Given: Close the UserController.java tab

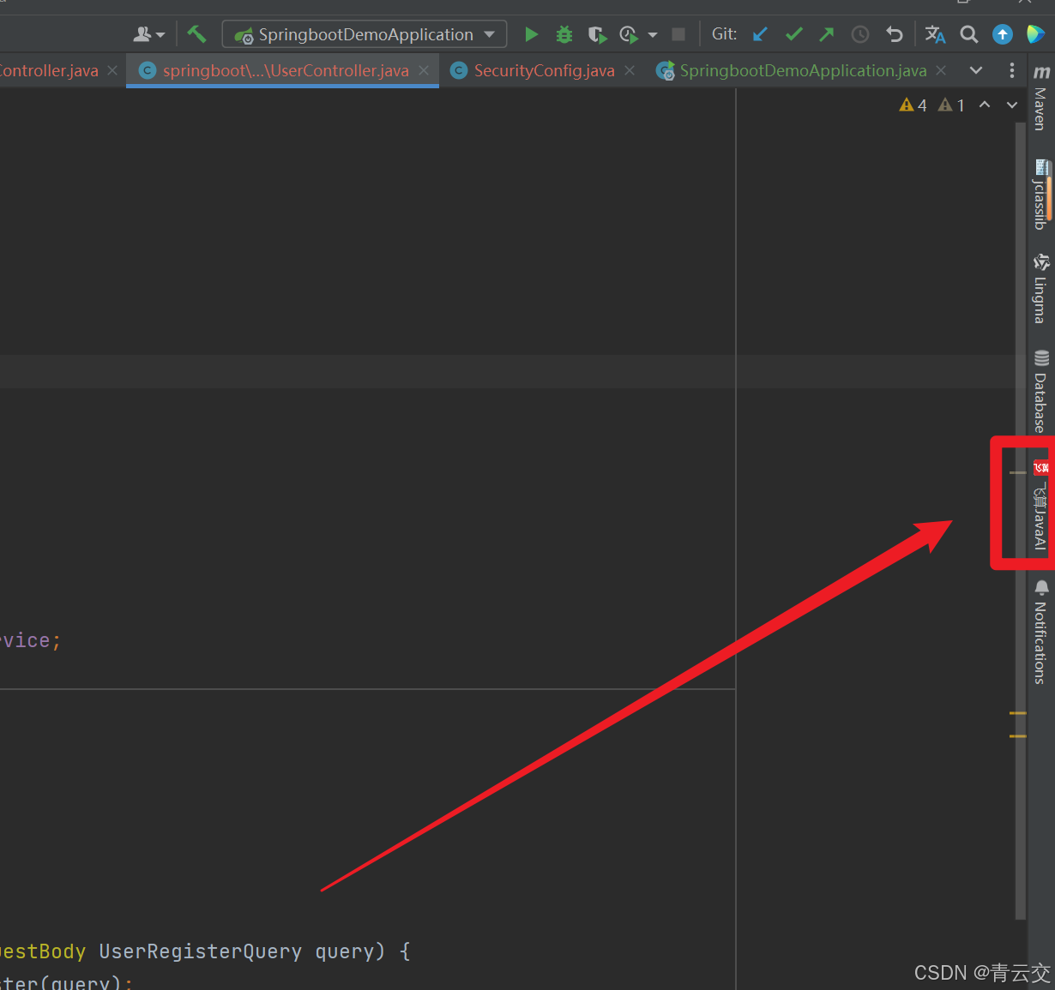Looking at the screenshot, I should click(x=424, y=70).
